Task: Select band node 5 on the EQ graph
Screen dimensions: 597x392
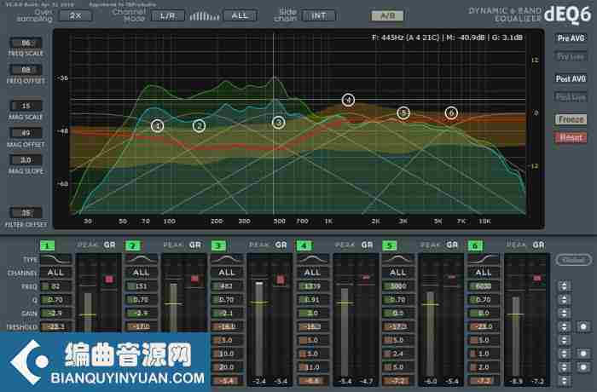Action: pos(403,112)
